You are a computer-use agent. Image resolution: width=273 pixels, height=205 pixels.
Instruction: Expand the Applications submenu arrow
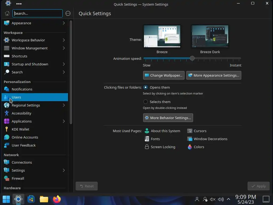pyautogui.click(x=64, y=121)
